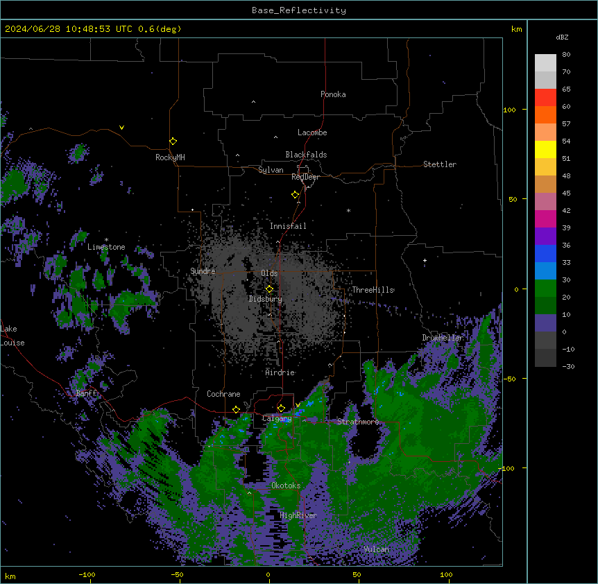Click the Sundre town label

[x=203, y=271]
